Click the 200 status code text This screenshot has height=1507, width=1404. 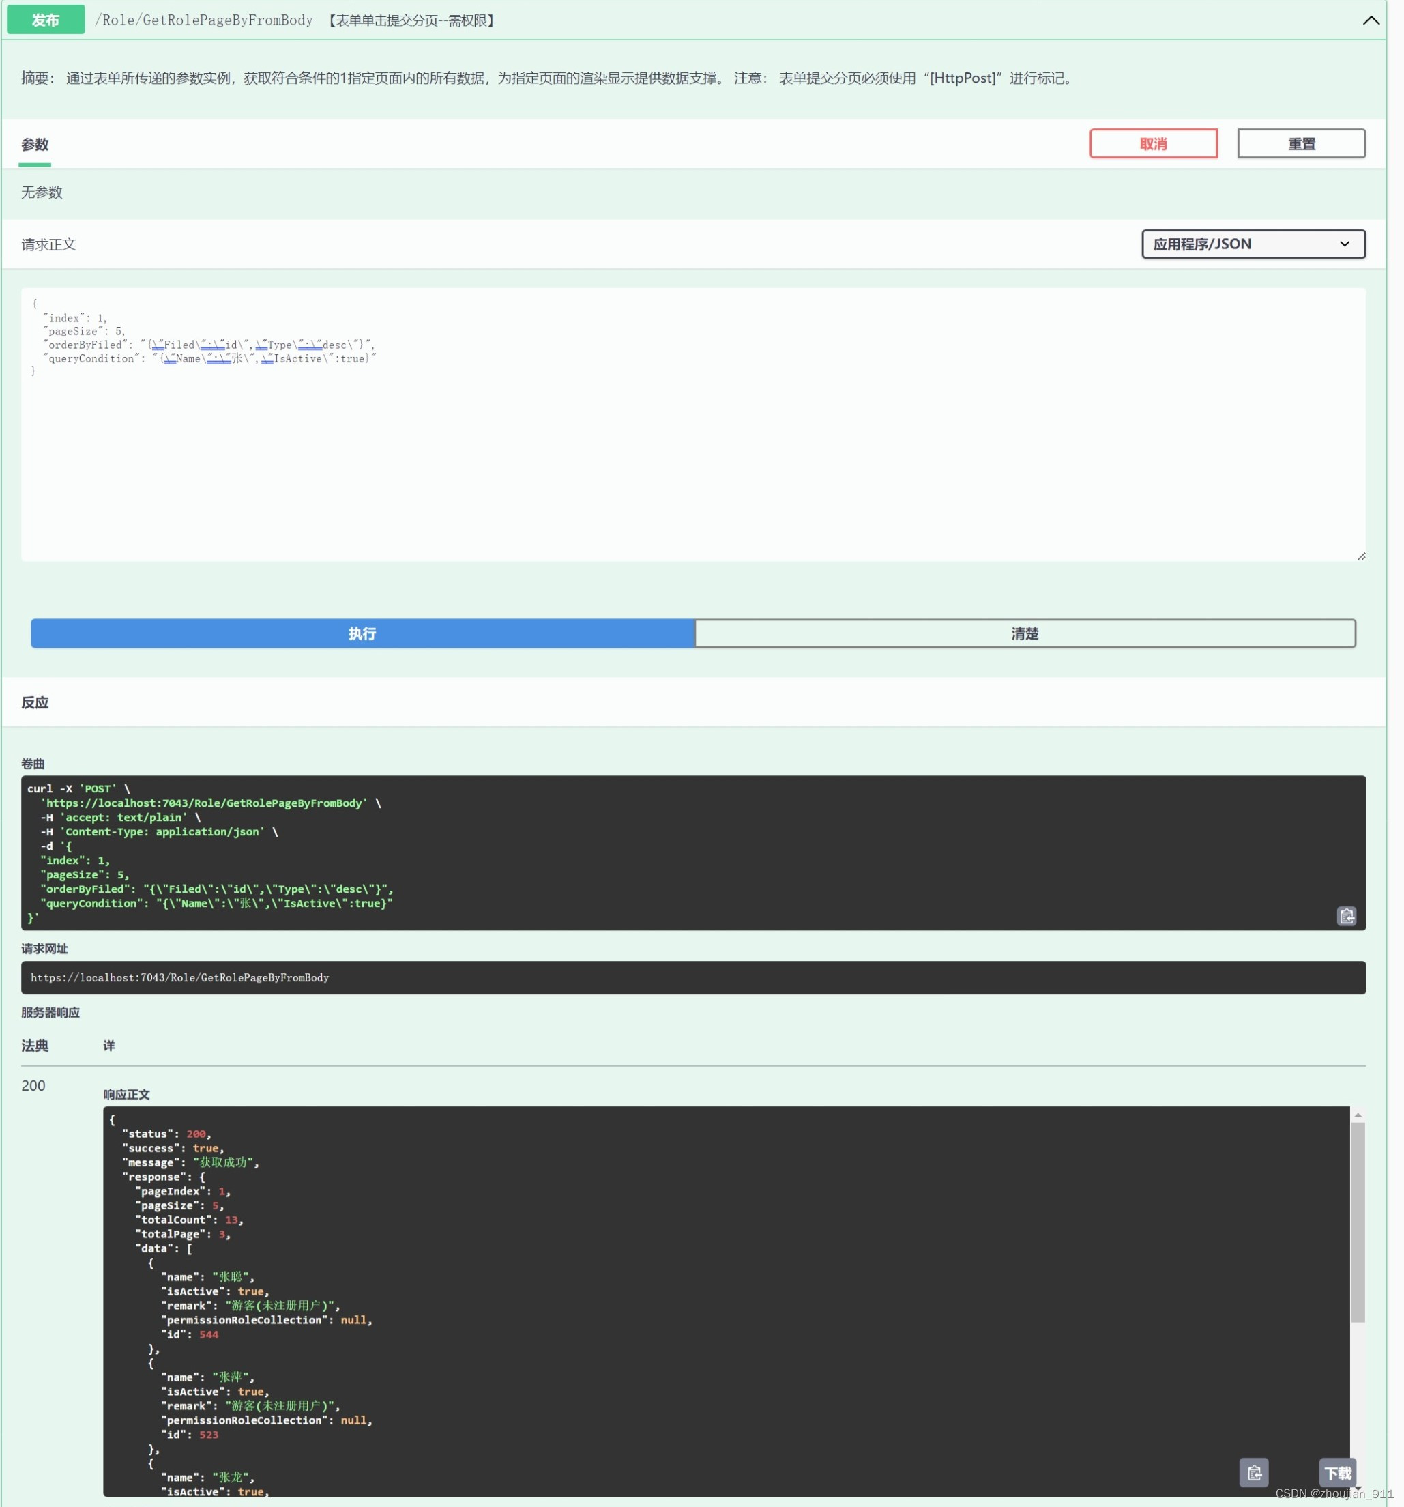(x=33, y=1085)
